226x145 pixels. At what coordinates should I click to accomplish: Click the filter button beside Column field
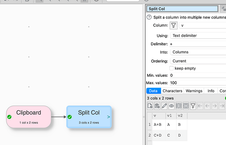[174, 26]
